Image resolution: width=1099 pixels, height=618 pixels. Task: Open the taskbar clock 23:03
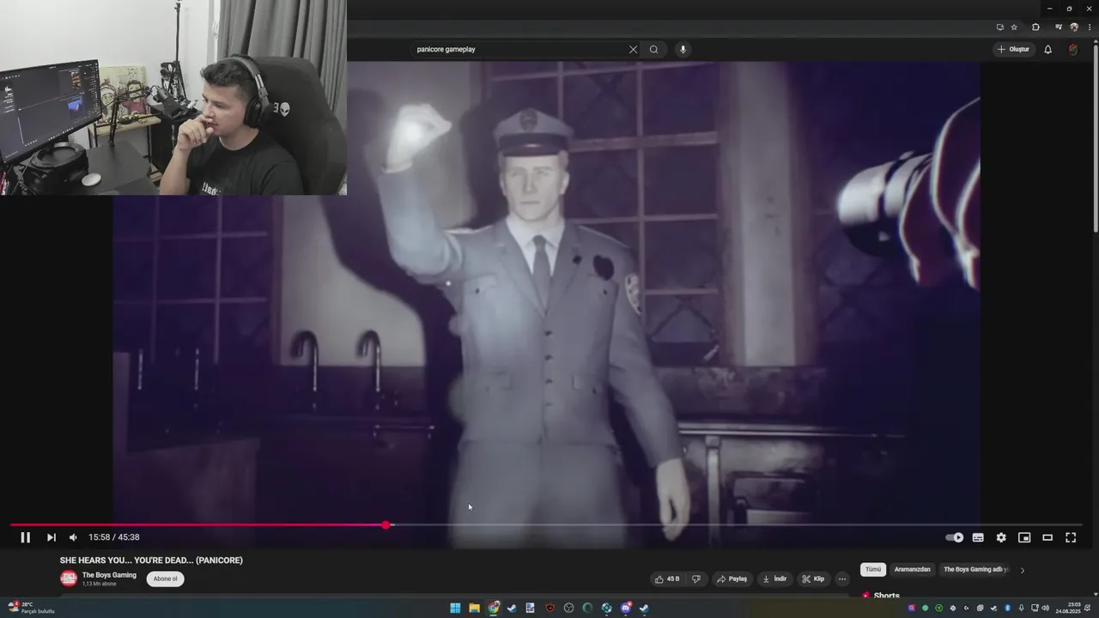(x=1068, y=608)
